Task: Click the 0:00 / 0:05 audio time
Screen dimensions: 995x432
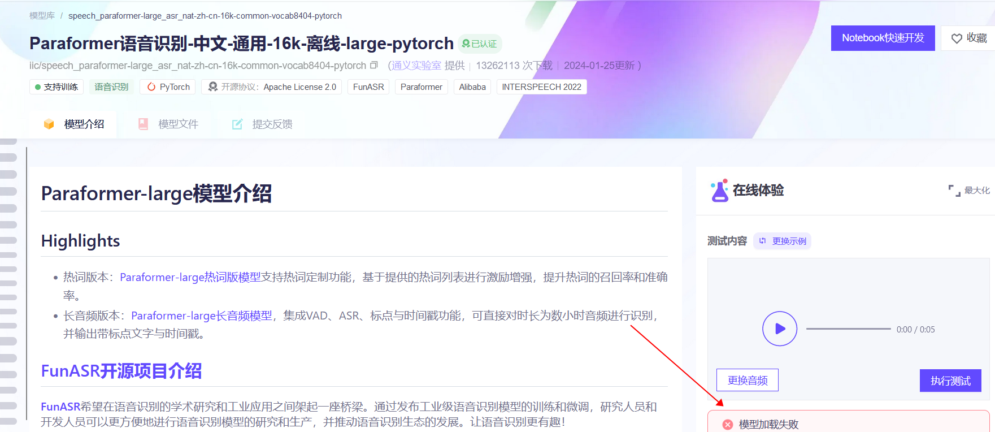Action: pos(915,330)
